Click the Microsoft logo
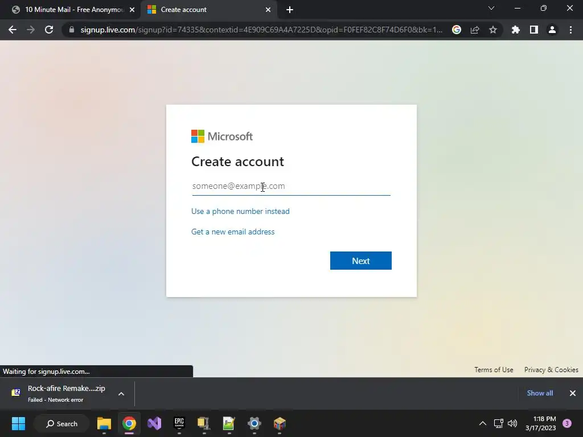583x437 pixels. click(x=222, y=137)
